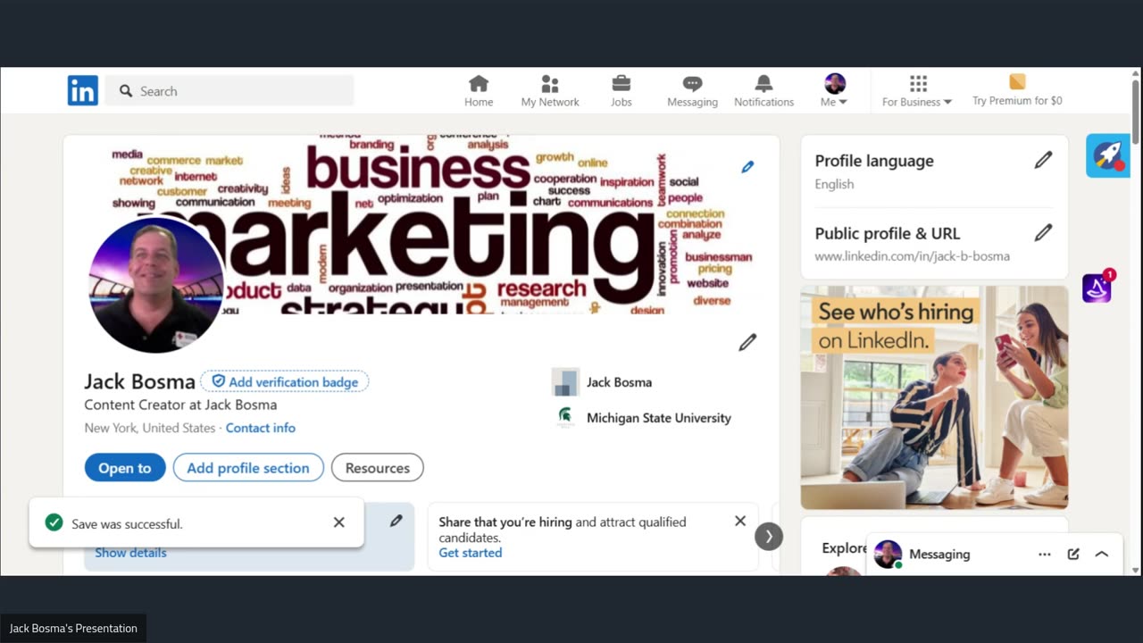Open Michigan State University education entry
Image resolution: width=1143 pixels, height=643 pixels.
click(643, 418)
